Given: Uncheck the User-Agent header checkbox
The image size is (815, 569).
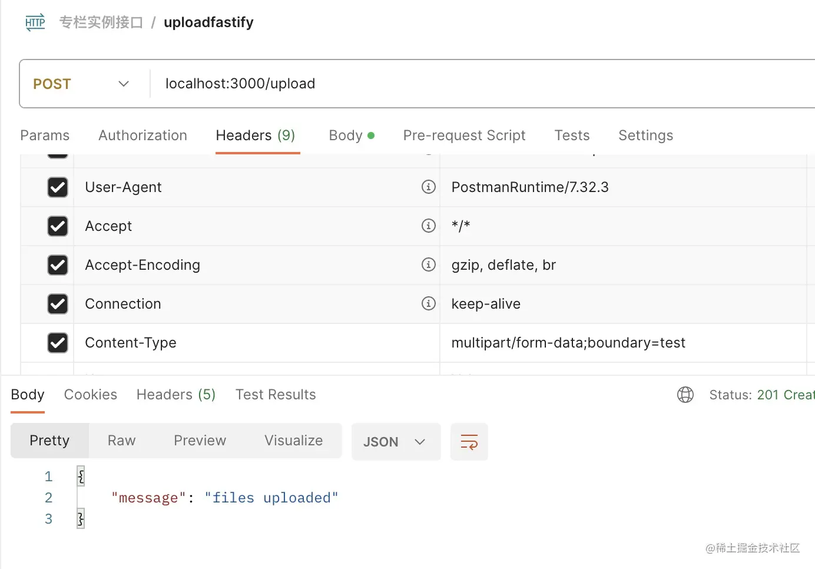Looking at the screenshot, I should pos(58,187).
